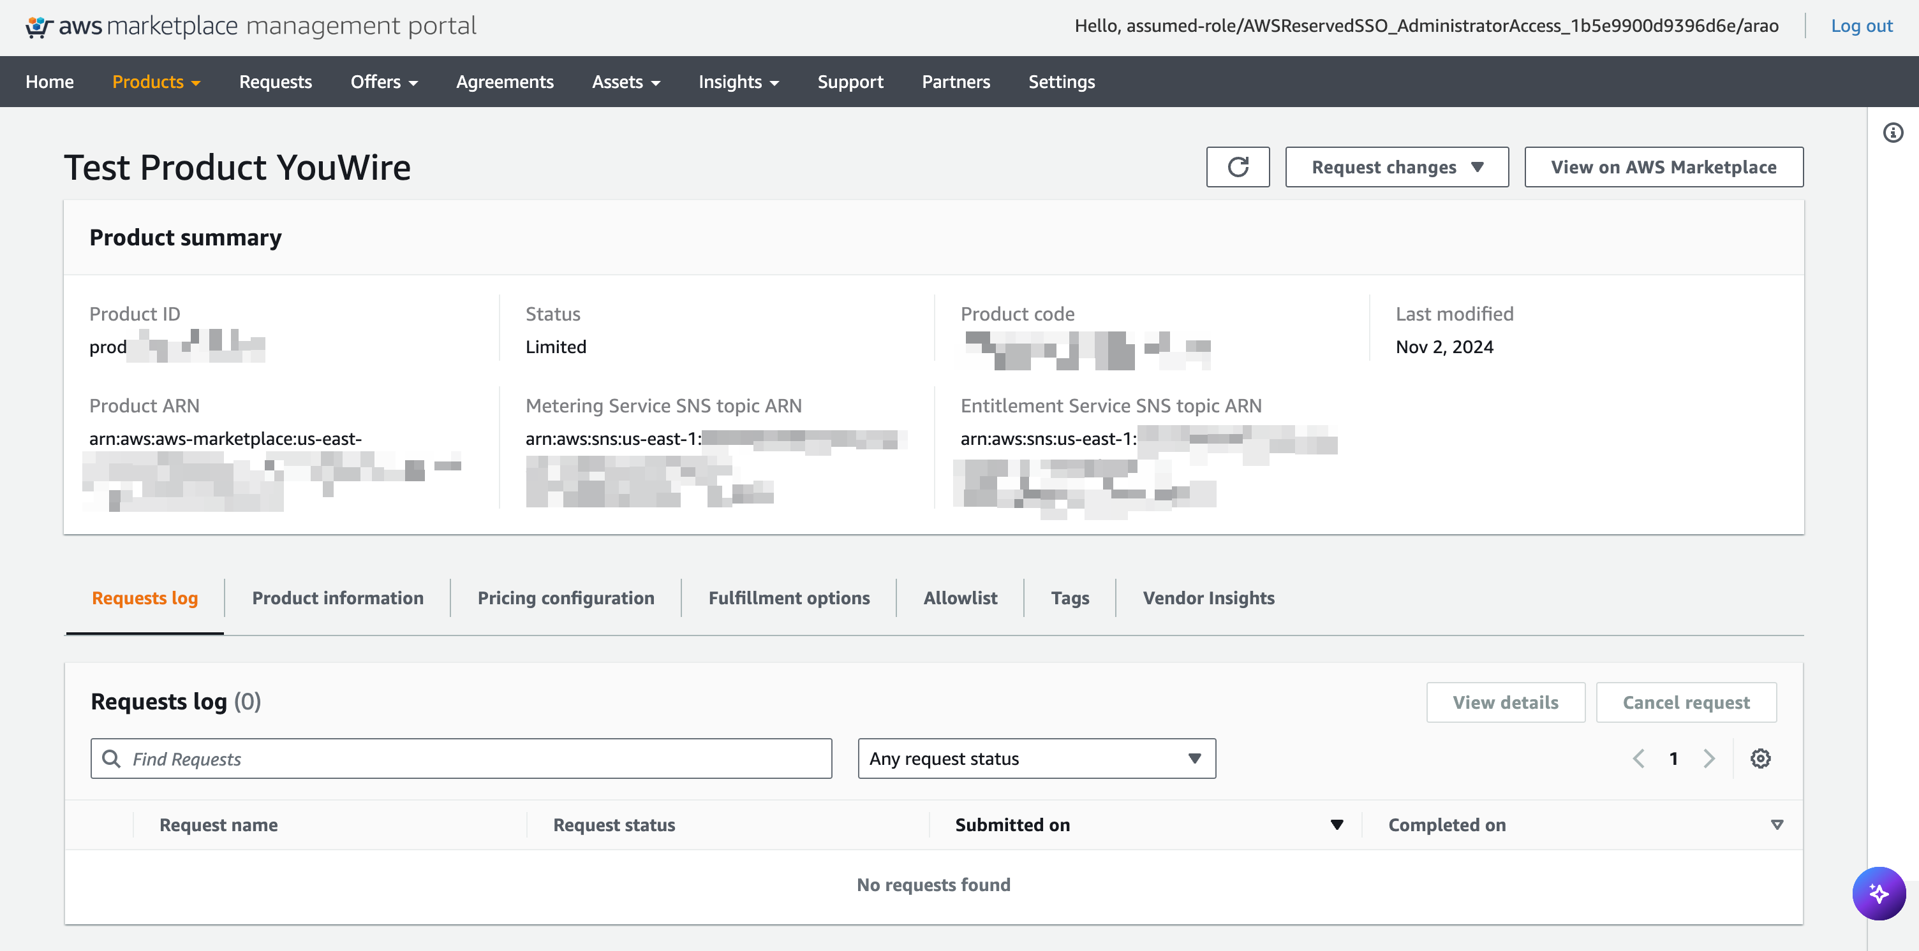1919x951 pixels.
Task: Click page number 1 in pagination
Action: [1673, 759]
